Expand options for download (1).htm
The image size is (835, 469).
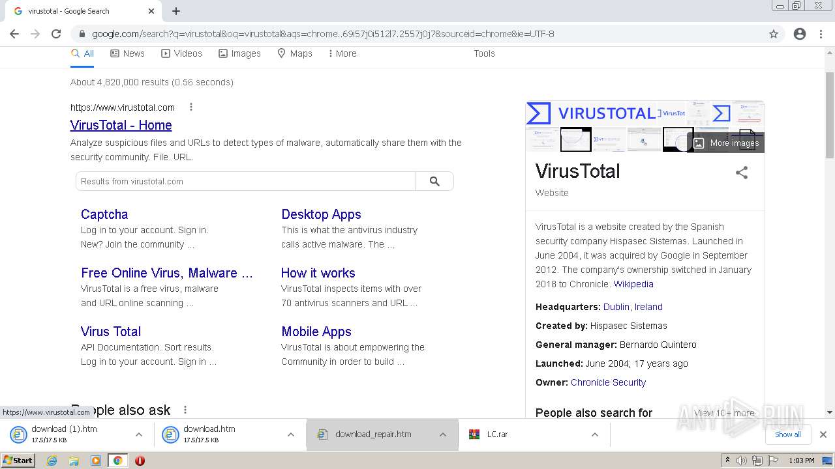click(138, 434)
